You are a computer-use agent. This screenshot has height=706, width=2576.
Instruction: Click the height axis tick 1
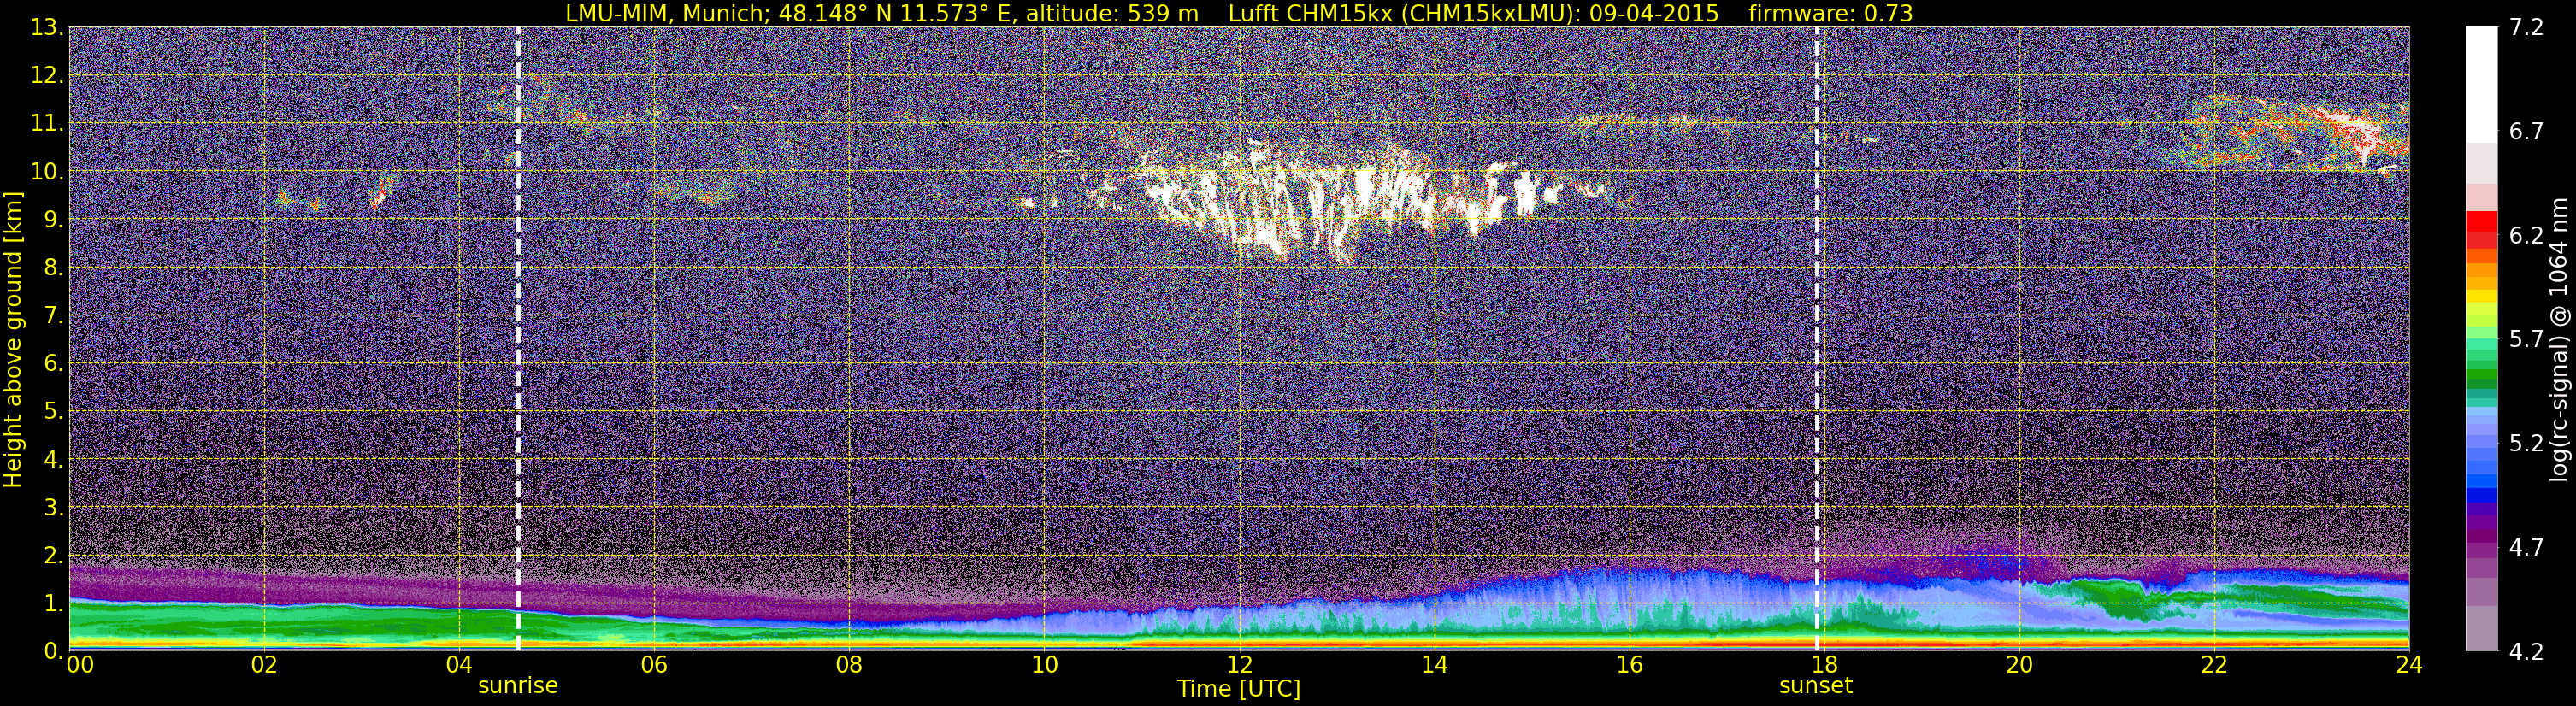(x=54, y=603)
